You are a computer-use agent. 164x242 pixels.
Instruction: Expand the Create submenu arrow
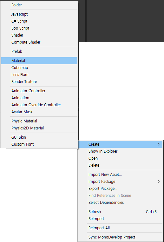159,144
